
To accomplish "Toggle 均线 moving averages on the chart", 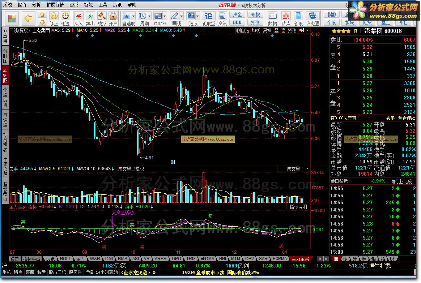I will 256,31.
